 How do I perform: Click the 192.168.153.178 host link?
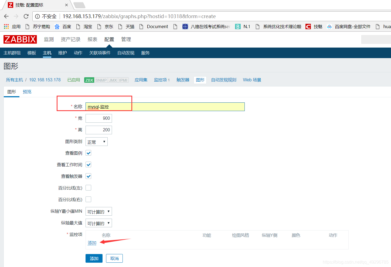pyautogui.click(x=45, y=80)
